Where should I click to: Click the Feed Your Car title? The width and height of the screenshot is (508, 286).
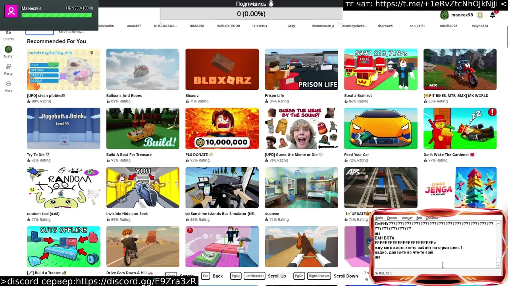pos(357,155)
